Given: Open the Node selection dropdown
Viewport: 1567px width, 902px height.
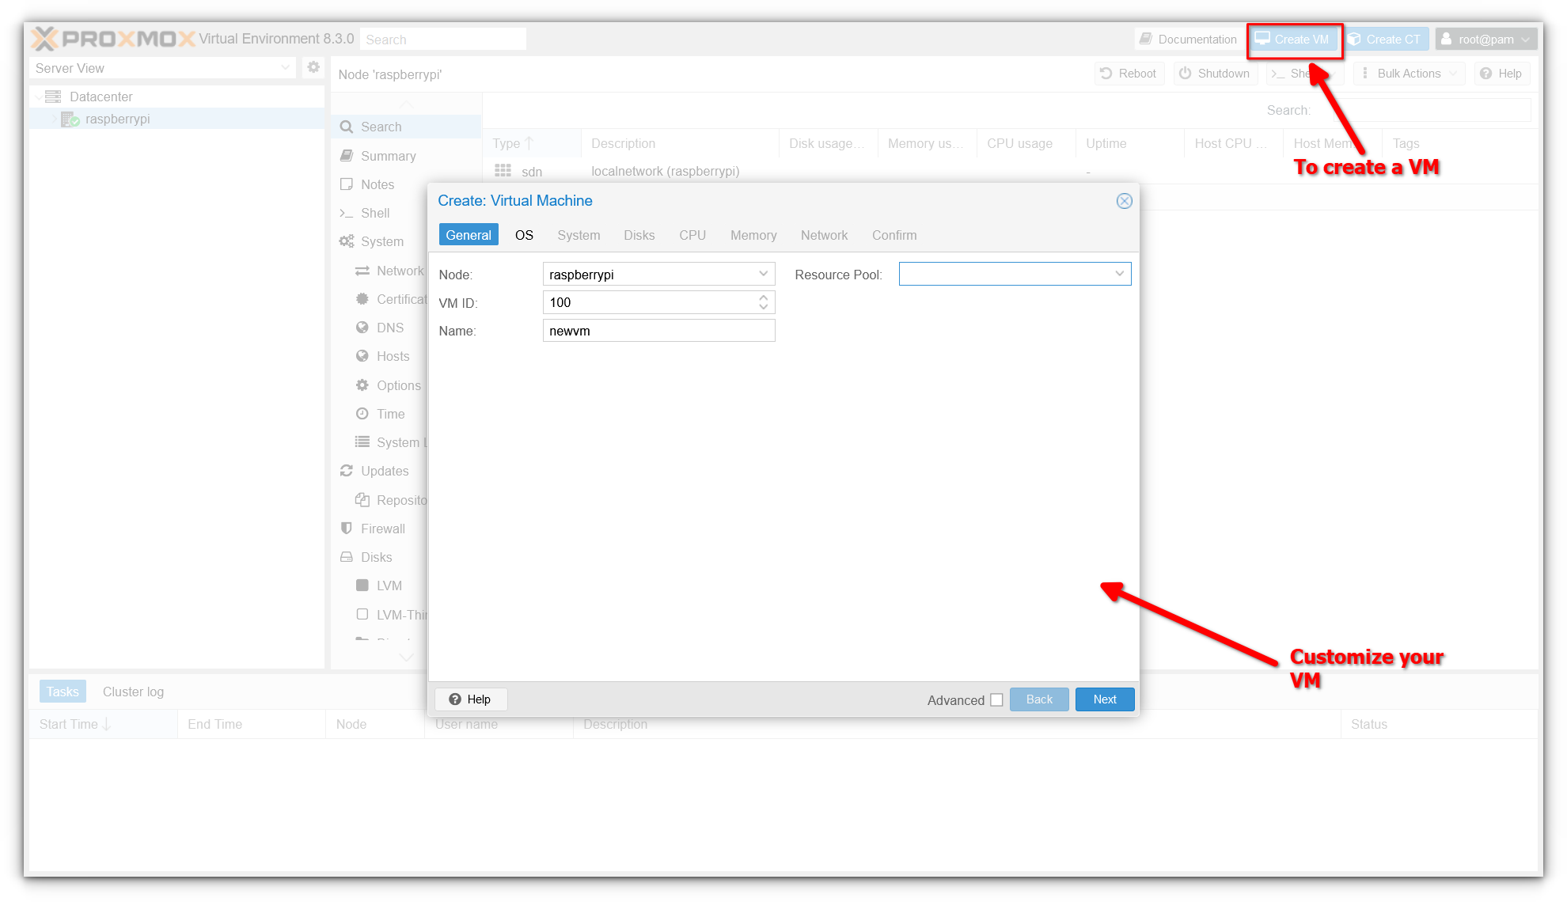Looking at the screenshot, I should (762, 274).
